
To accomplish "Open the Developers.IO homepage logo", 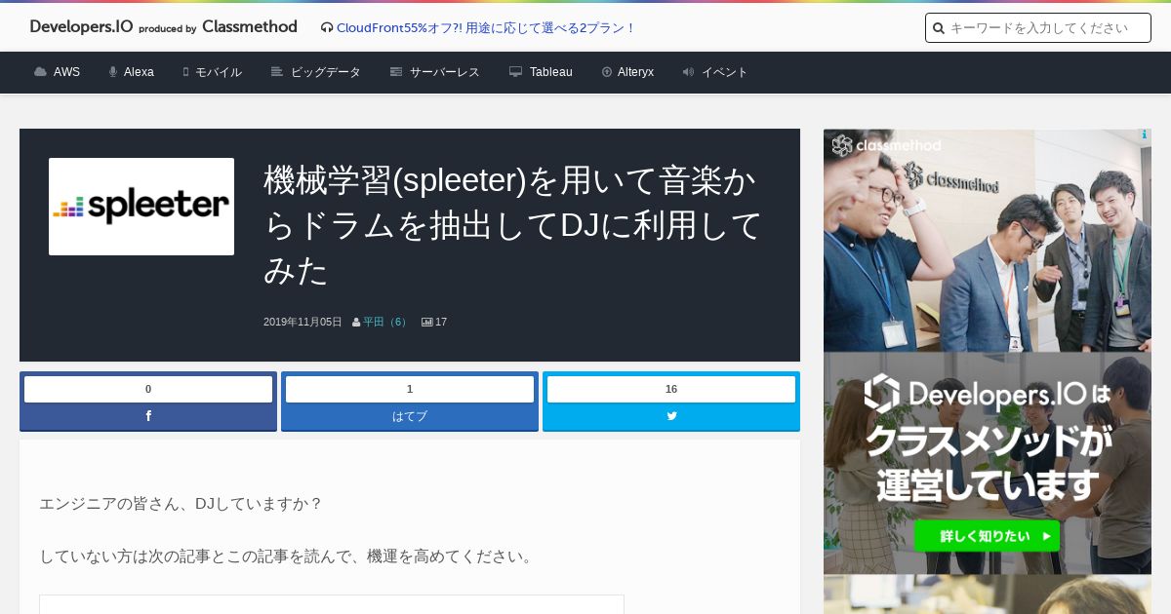I will pyautogui.click(x=163, y=27).
